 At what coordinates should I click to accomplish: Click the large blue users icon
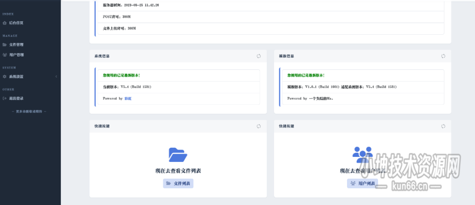point(363,155)
